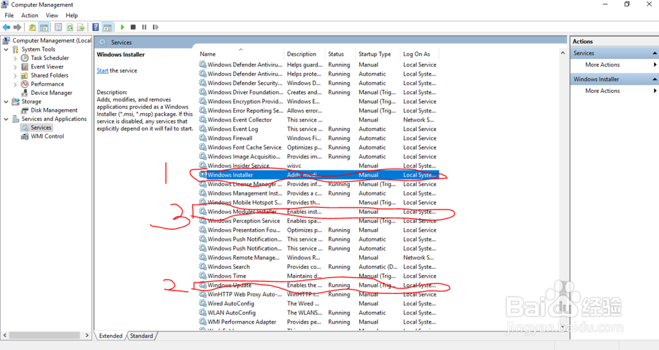The width and height of the screenshot is (659, 350).
Task: Open the Action menu
Action: 30,16
